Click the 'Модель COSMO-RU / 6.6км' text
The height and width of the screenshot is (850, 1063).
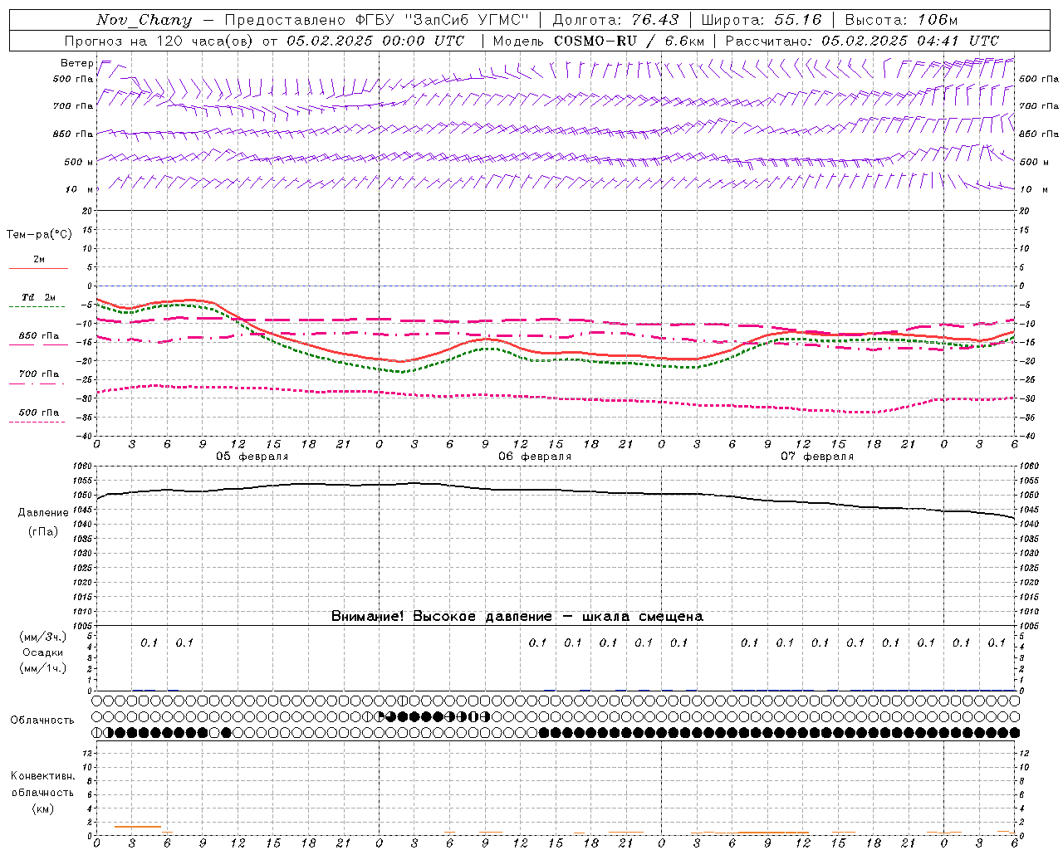[599, 41]
